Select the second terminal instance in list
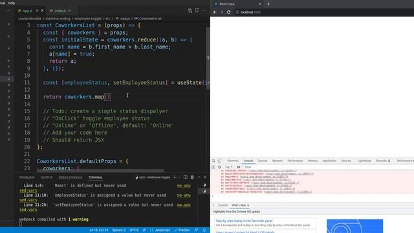 click(204, 191)
